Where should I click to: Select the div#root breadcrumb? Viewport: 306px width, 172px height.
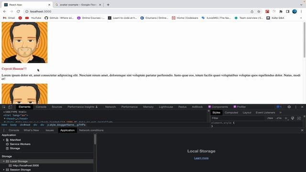click(x=25, y=125)
